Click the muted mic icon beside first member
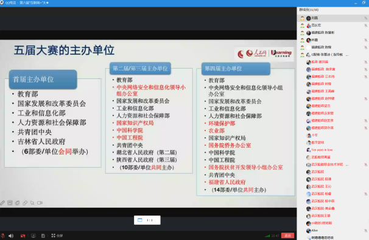The width and height of the screenshot is (369, 240). (x=365, y=18)
